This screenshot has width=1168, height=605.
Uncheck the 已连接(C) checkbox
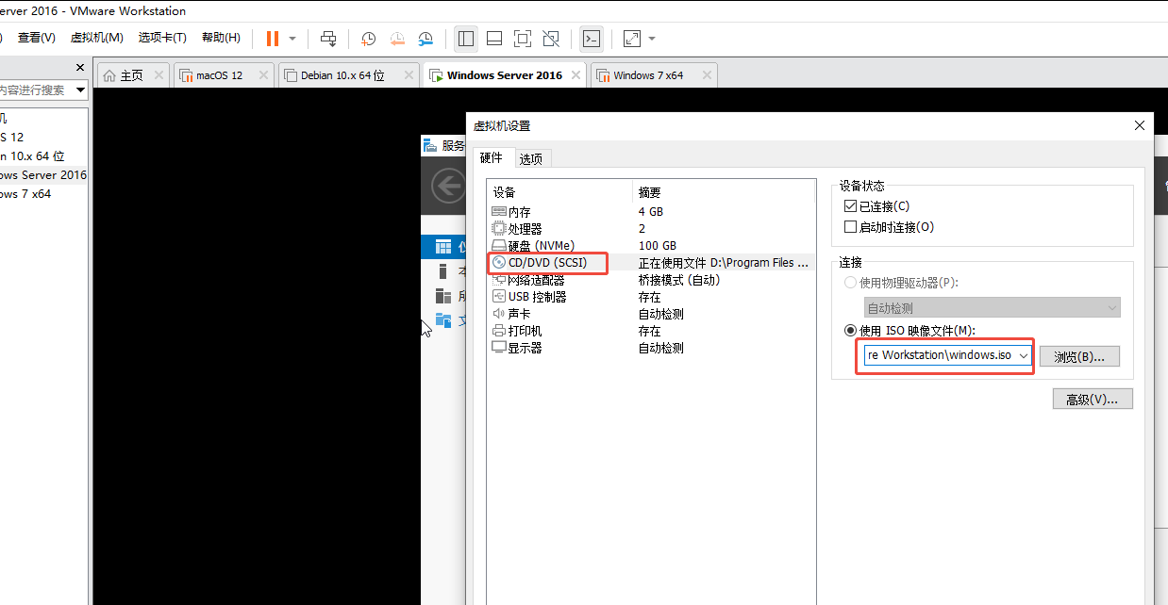pyautogui.click(x=850, y=205)
